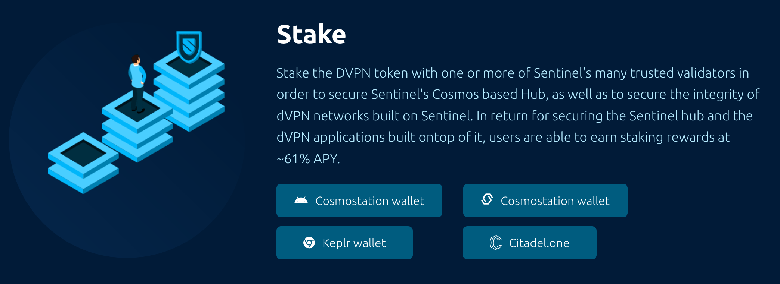Open the second Cosmostation wallet option

point(545,201)
